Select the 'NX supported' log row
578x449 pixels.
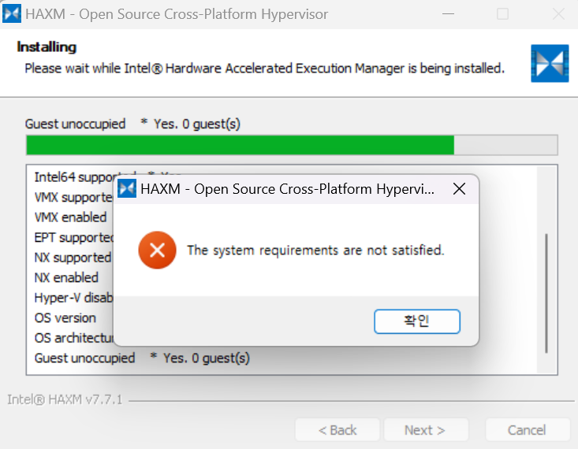point(73,258)
